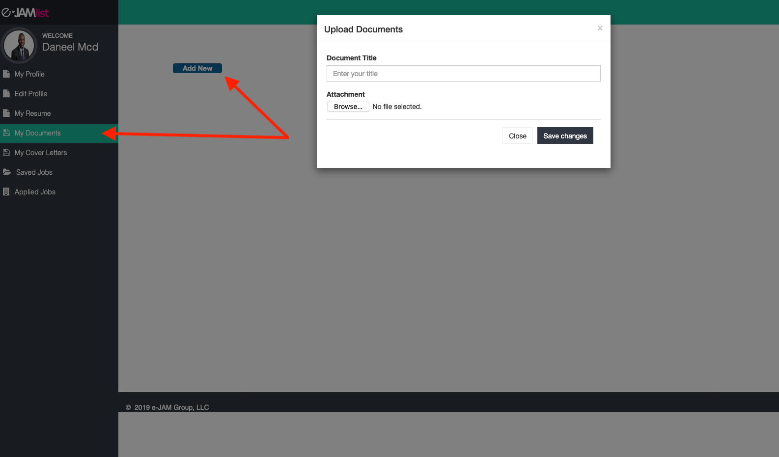Save changes in Upload Documents dialog
Screen dimensions: 779x457
pyautogui.click(x=565, y=136)
